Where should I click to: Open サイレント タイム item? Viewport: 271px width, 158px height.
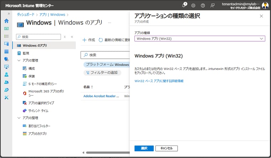point(38,111)
